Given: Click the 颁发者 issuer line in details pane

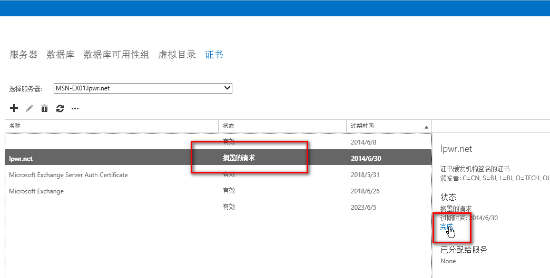Looking at the screenshot, I should click(495, 178).
